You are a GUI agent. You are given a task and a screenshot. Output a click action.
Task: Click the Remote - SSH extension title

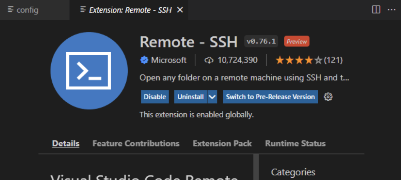[x=189, y=42]
